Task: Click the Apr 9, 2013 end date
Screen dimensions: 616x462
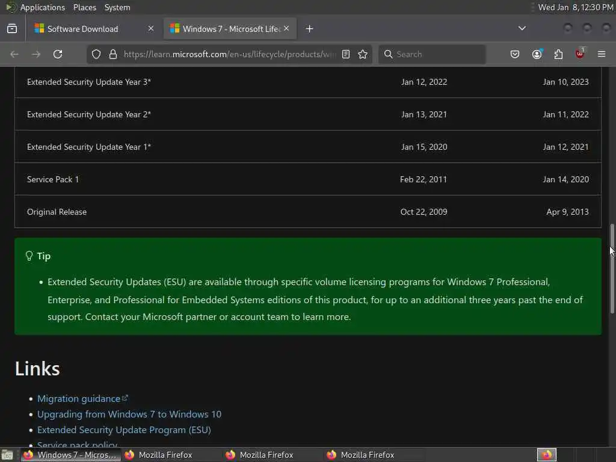Action: click(x=567, y=212)
